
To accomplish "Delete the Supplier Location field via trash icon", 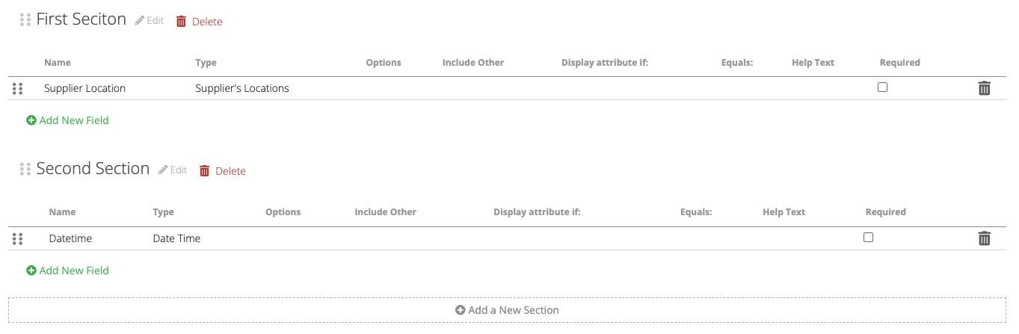I will 984,88.
